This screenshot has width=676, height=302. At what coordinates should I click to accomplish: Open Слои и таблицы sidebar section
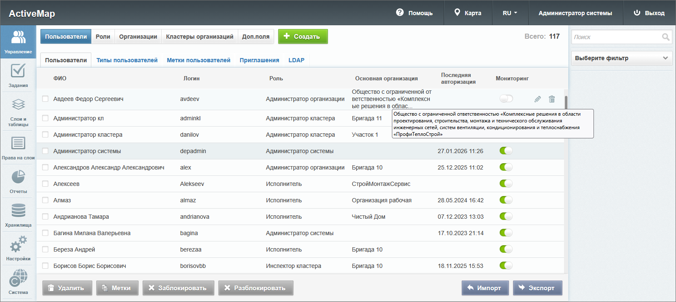[x=18, y=111]
